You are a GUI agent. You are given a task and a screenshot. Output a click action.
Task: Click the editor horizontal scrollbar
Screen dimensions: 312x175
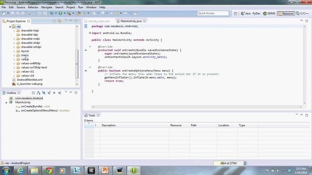pos(196,107)
